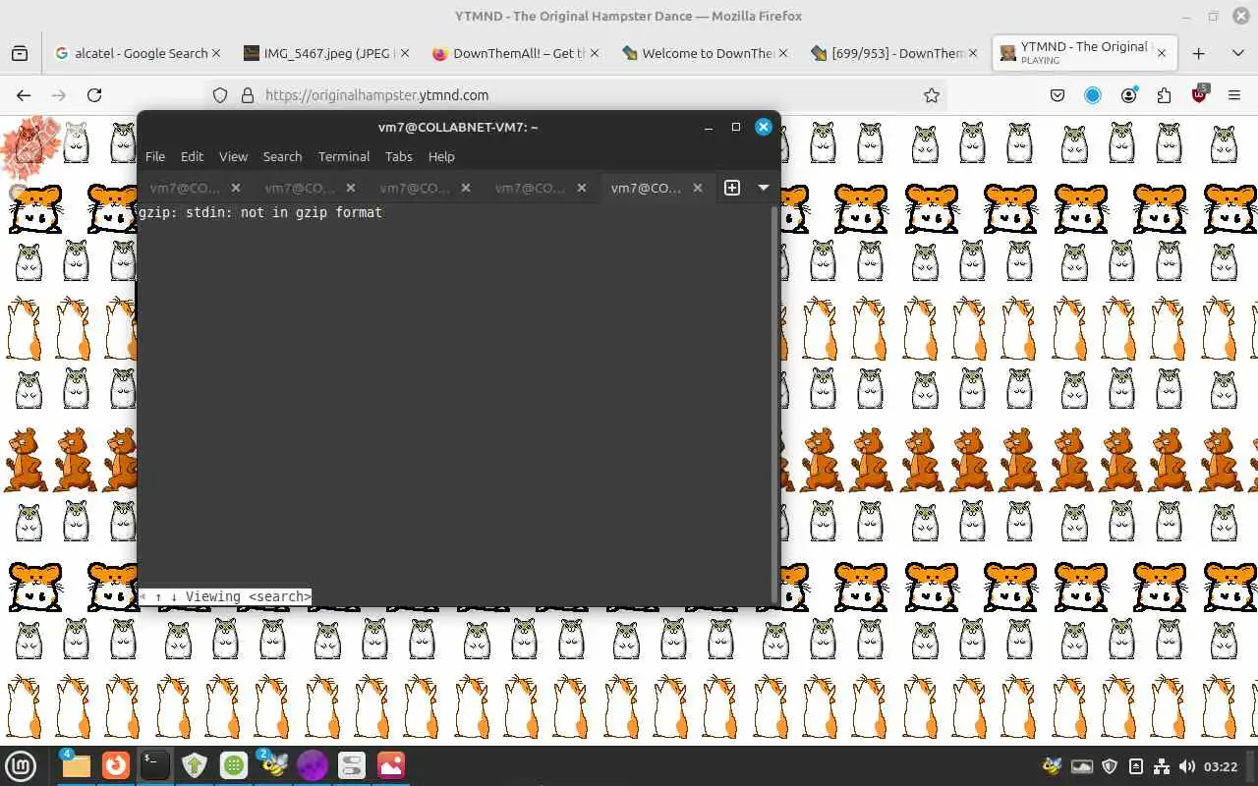Open the purple circle taskbar app
The image size is (1258, 786).
tap(313, 764)
